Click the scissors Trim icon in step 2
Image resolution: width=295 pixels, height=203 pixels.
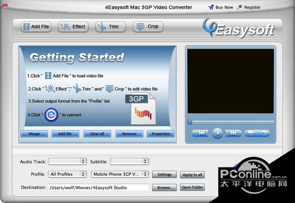(x=77, y=88)
